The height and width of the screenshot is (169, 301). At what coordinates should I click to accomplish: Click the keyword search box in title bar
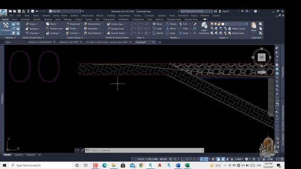point(197,11)
